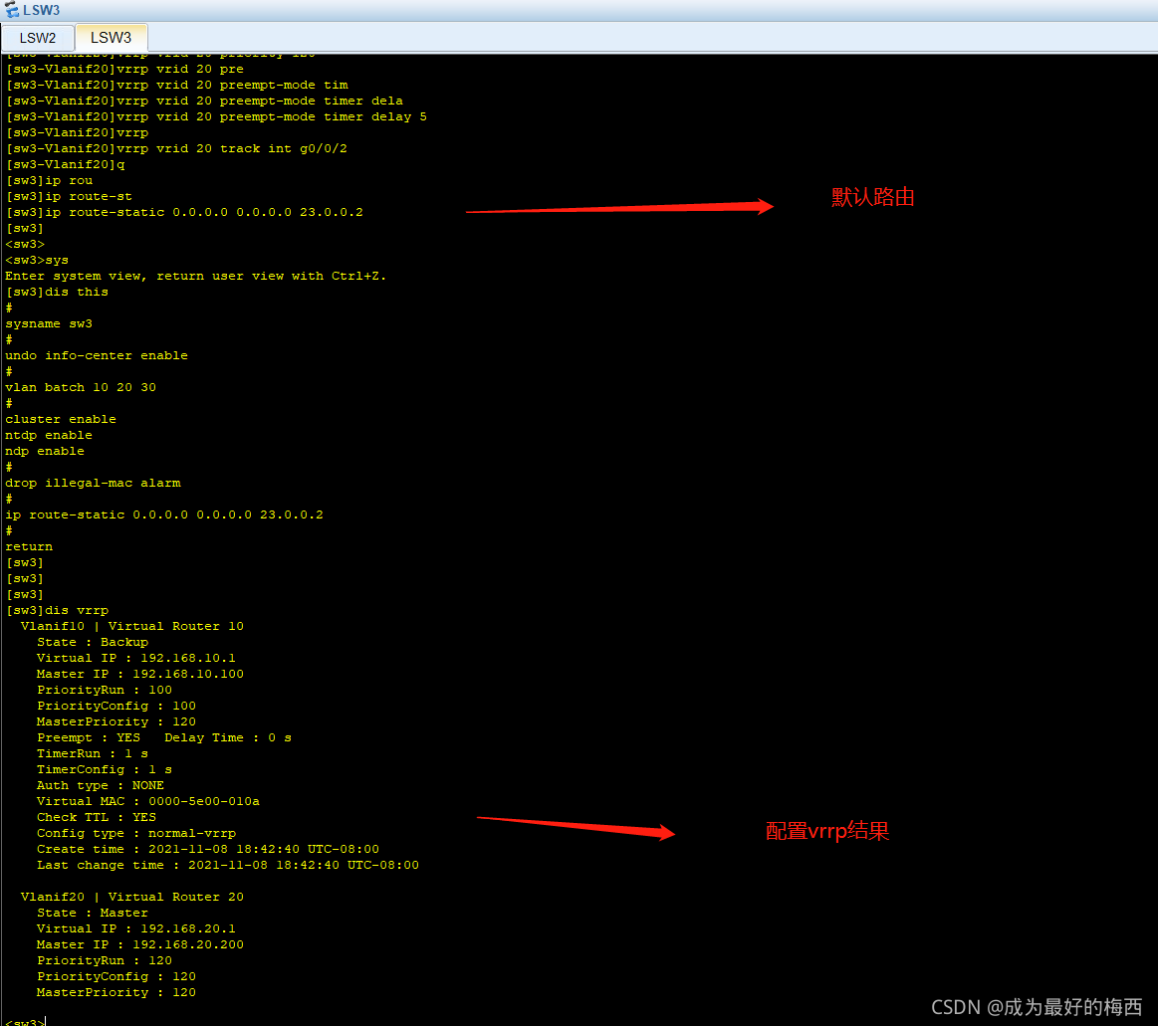Switch to the LSW2 tab
Image resolution: width=1158 pixels, height=1026 pixels.
point(38,38)
